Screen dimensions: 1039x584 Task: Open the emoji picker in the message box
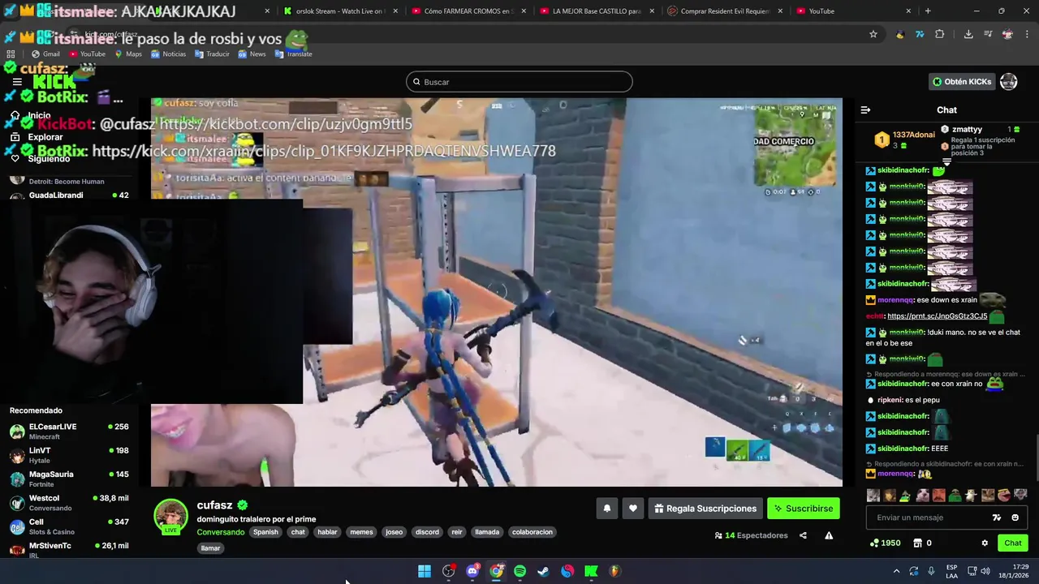click(1015, 517)
